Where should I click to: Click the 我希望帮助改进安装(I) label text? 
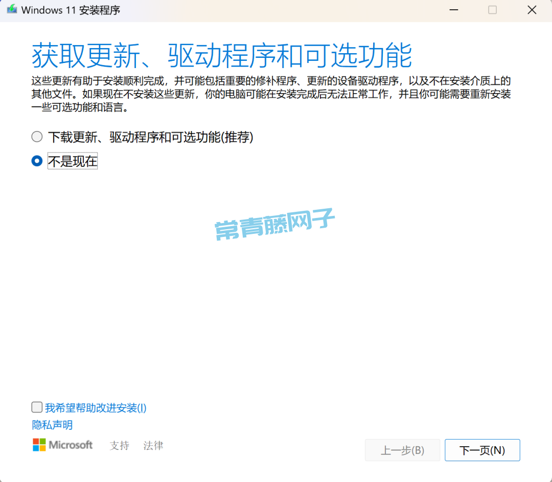pyautogui.click(x=96, y=408)
